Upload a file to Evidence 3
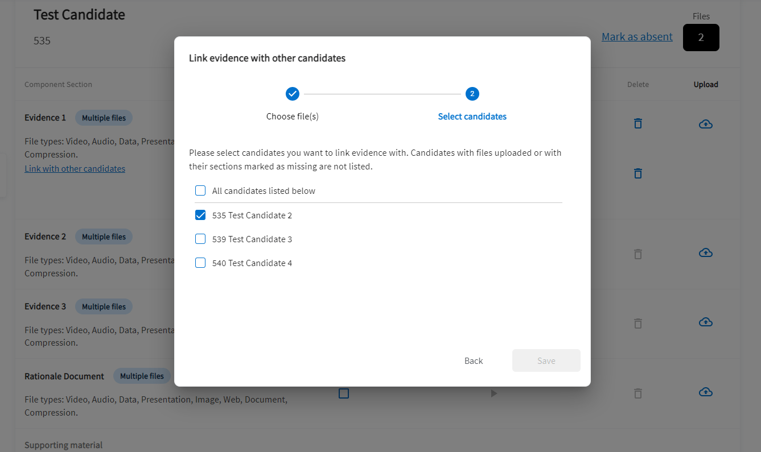Screen dimensions: 761x452 click(705, 322)
